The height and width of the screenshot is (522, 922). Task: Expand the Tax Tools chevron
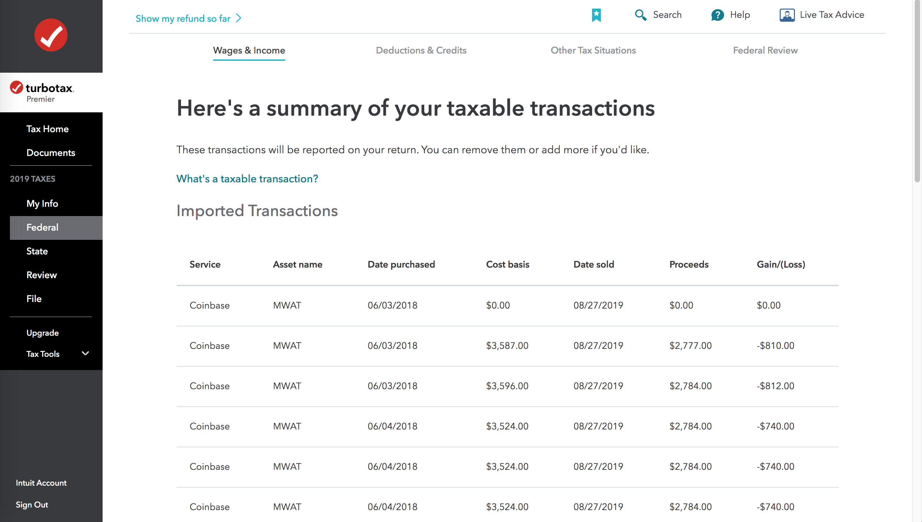point(85,354)
